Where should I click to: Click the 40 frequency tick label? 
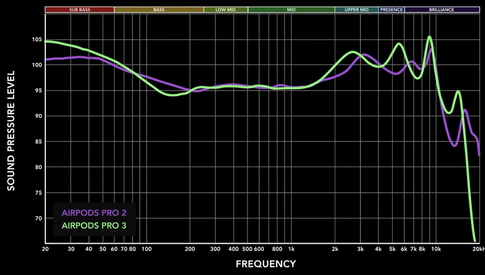point(89,249)
